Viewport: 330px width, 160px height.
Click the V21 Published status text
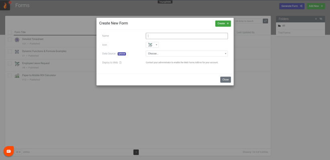pos(31,44)
